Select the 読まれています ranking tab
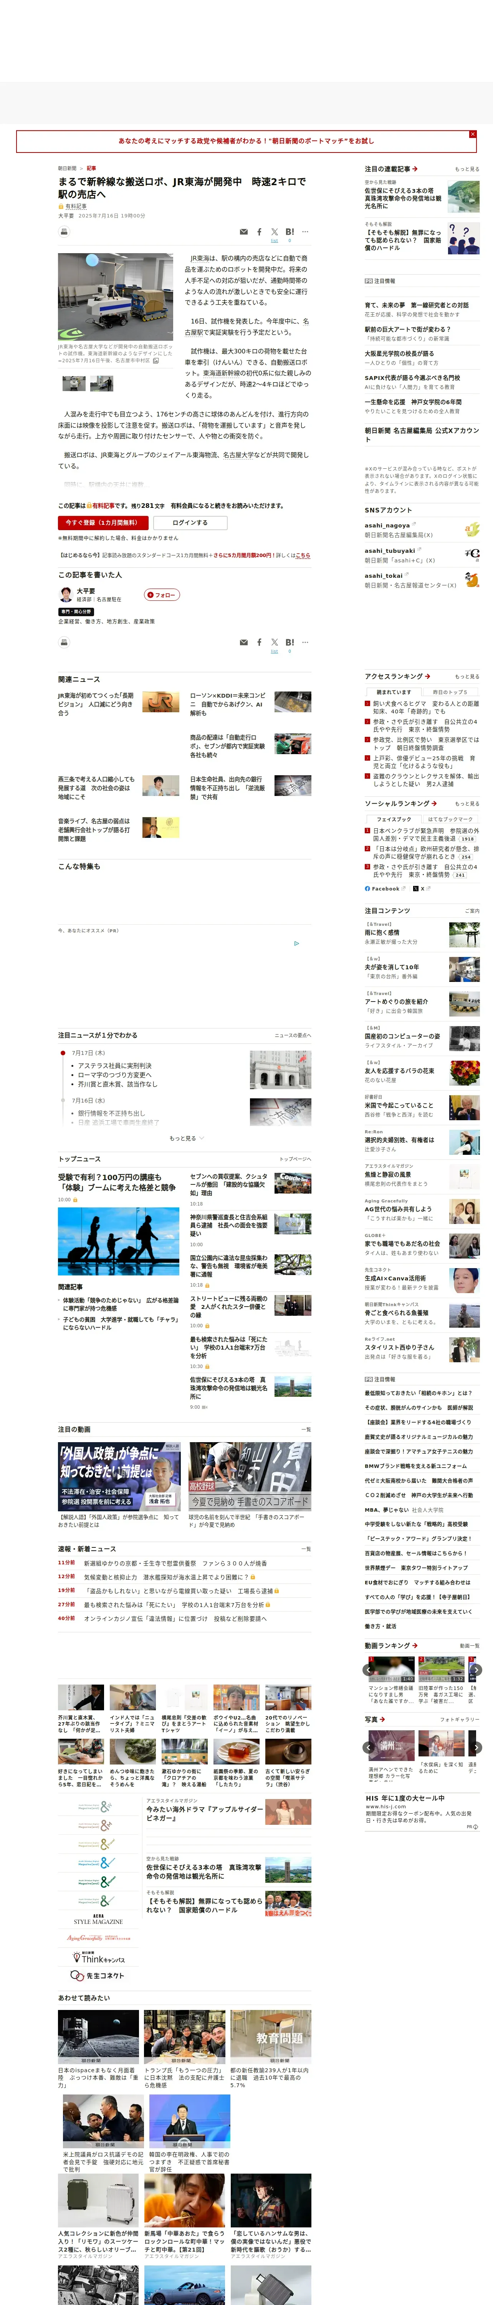 coord(394,691)
